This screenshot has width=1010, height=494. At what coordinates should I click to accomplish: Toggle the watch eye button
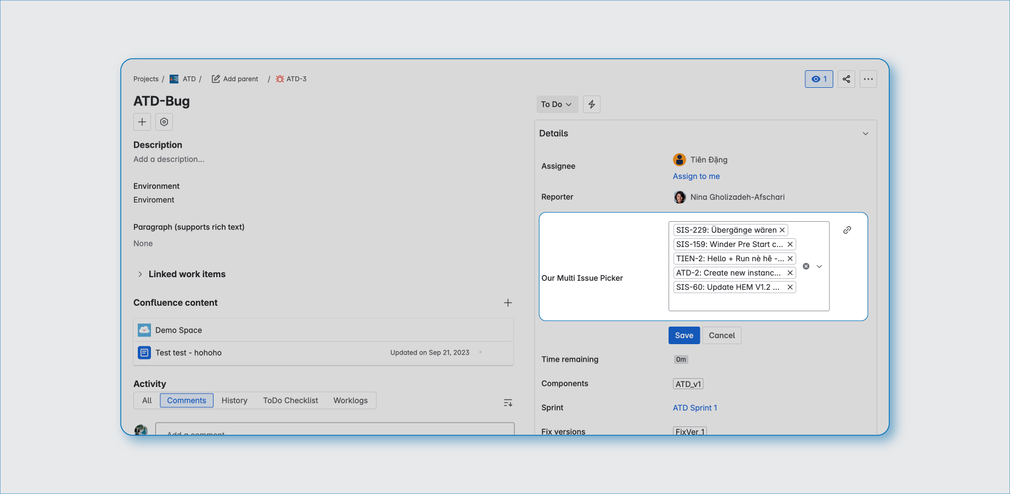tap(818, 79)
